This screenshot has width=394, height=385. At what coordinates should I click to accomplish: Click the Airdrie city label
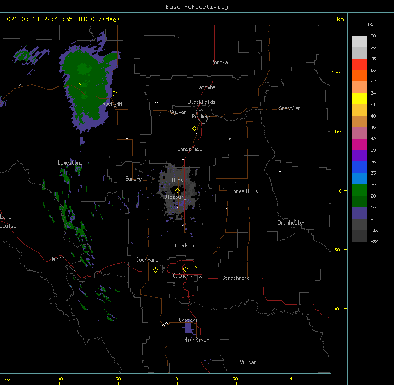tap(184, 246)
